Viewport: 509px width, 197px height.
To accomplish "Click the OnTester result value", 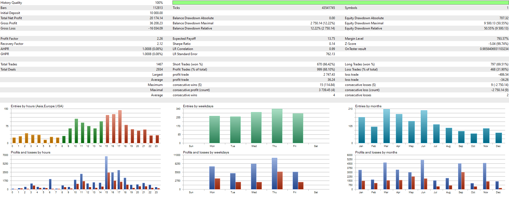I will [494, 49].
